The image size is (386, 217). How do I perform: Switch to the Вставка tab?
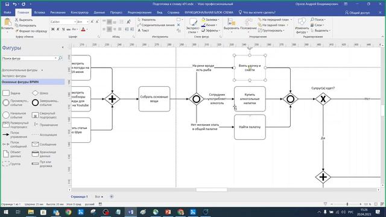point(40,12)
